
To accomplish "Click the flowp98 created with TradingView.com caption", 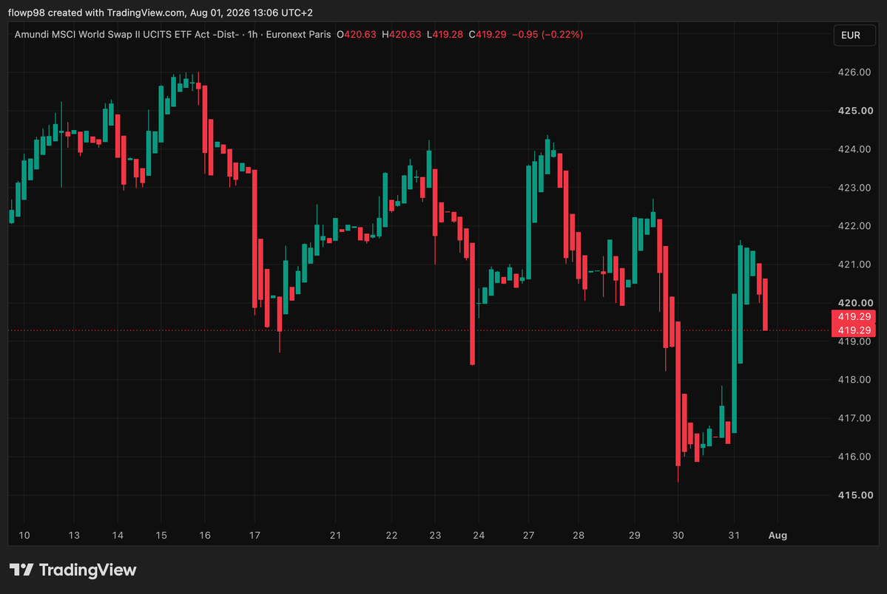I will coord(160,13).
